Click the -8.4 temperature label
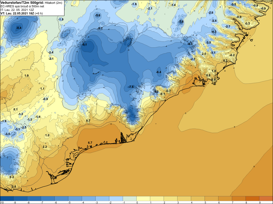Viewport: 273px width, 204px height. tap(19, 28)
